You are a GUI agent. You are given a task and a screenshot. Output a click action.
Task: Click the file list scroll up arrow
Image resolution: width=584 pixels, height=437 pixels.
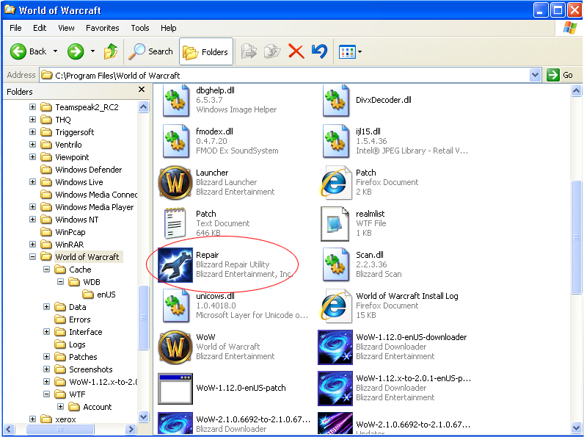pyautogui.click(x=576, y=90)
